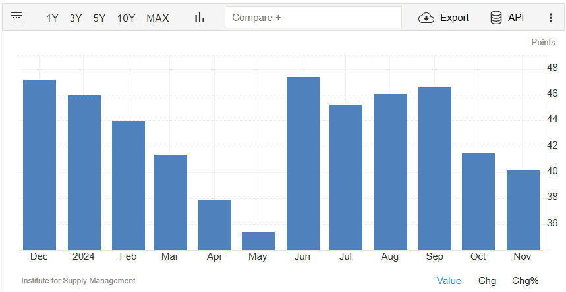Click the Nov x-axis label
Viewport: 566px width, 292px height.
[523, 256]
